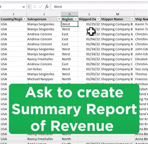Select the active West cell in first row
The width and height of the screenshot is (148, 144).
70,24
